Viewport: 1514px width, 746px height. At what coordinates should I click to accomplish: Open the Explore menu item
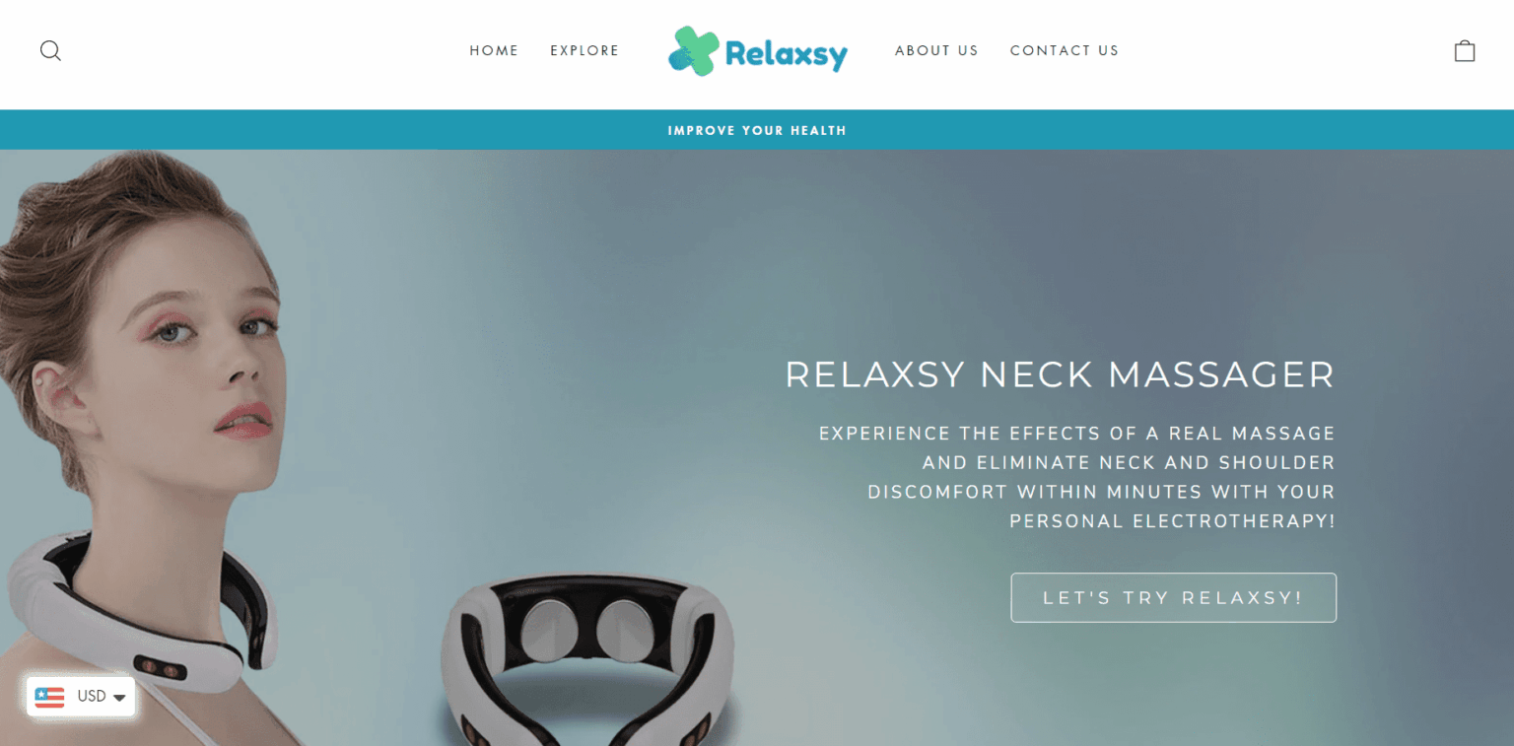click(585, 50)
